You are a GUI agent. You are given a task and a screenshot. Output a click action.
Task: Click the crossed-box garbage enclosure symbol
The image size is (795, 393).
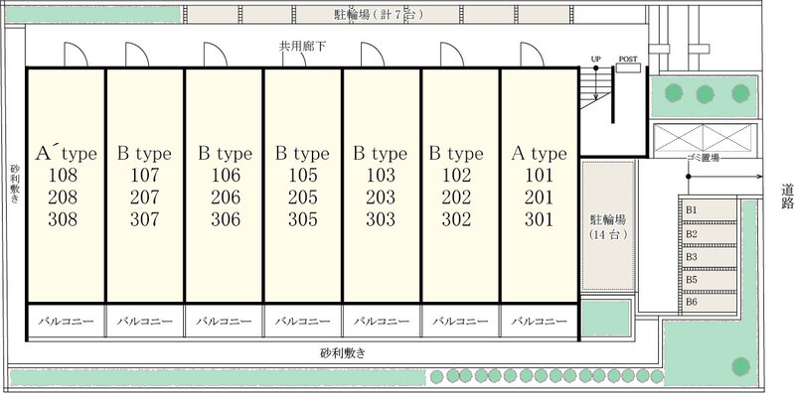click(704, 137)
